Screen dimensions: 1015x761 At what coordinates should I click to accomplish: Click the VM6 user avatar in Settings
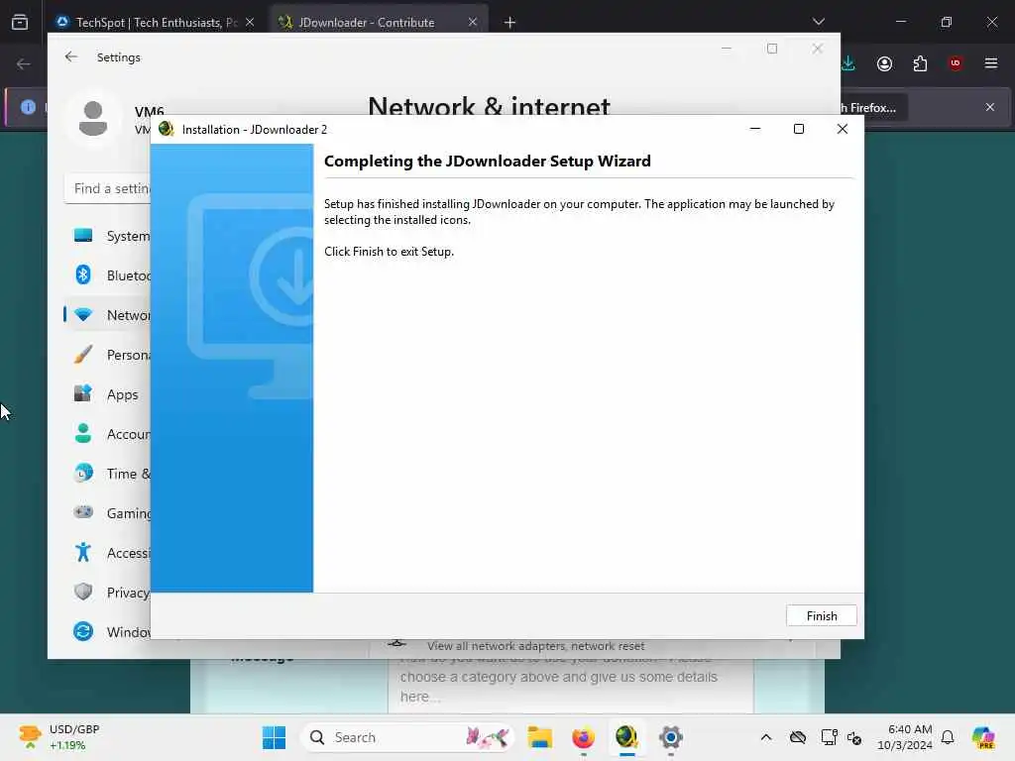point(93,119)
